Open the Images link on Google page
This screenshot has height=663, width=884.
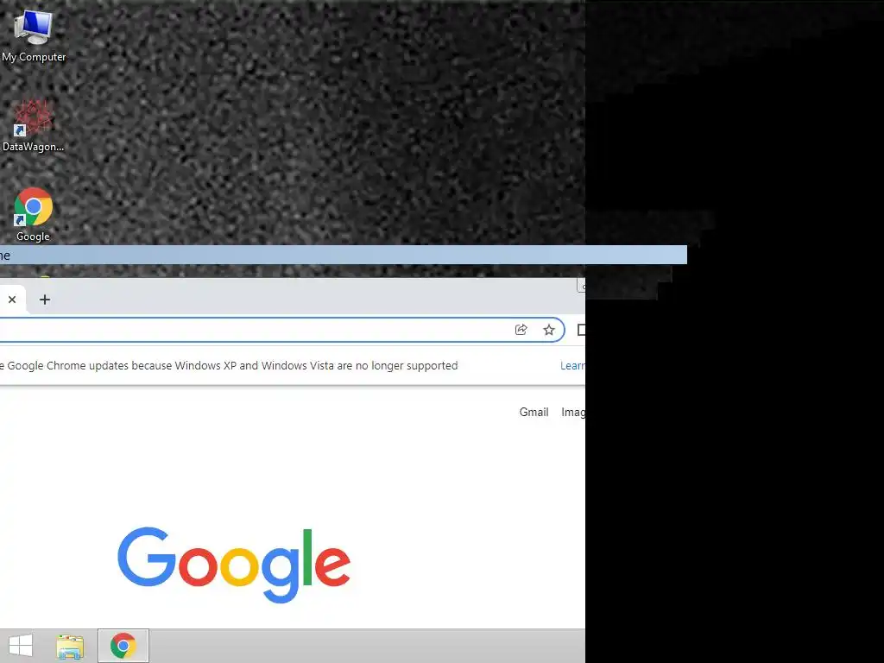click(573, 412)
